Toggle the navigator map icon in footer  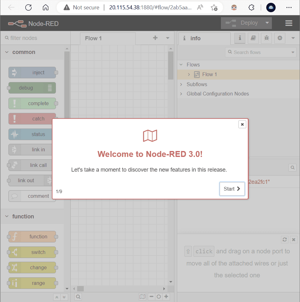coord(142,297)
